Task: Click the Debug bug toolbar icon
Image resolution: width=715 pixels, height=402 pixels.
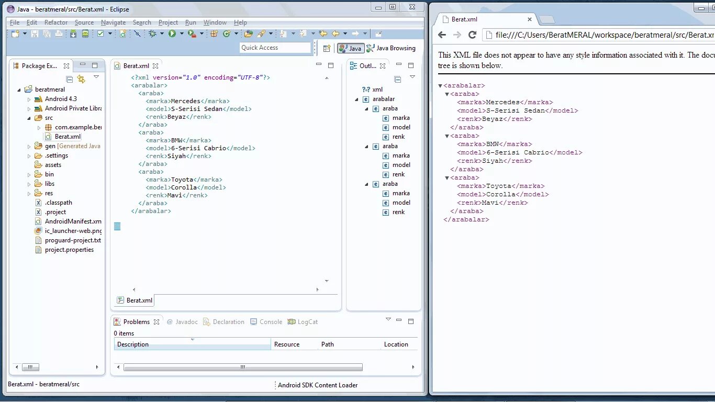Action: click(152, 33)
